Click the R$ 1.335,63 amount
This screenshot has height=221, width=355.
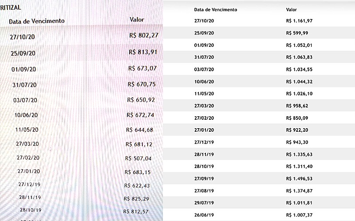click(x=299, y=154)
